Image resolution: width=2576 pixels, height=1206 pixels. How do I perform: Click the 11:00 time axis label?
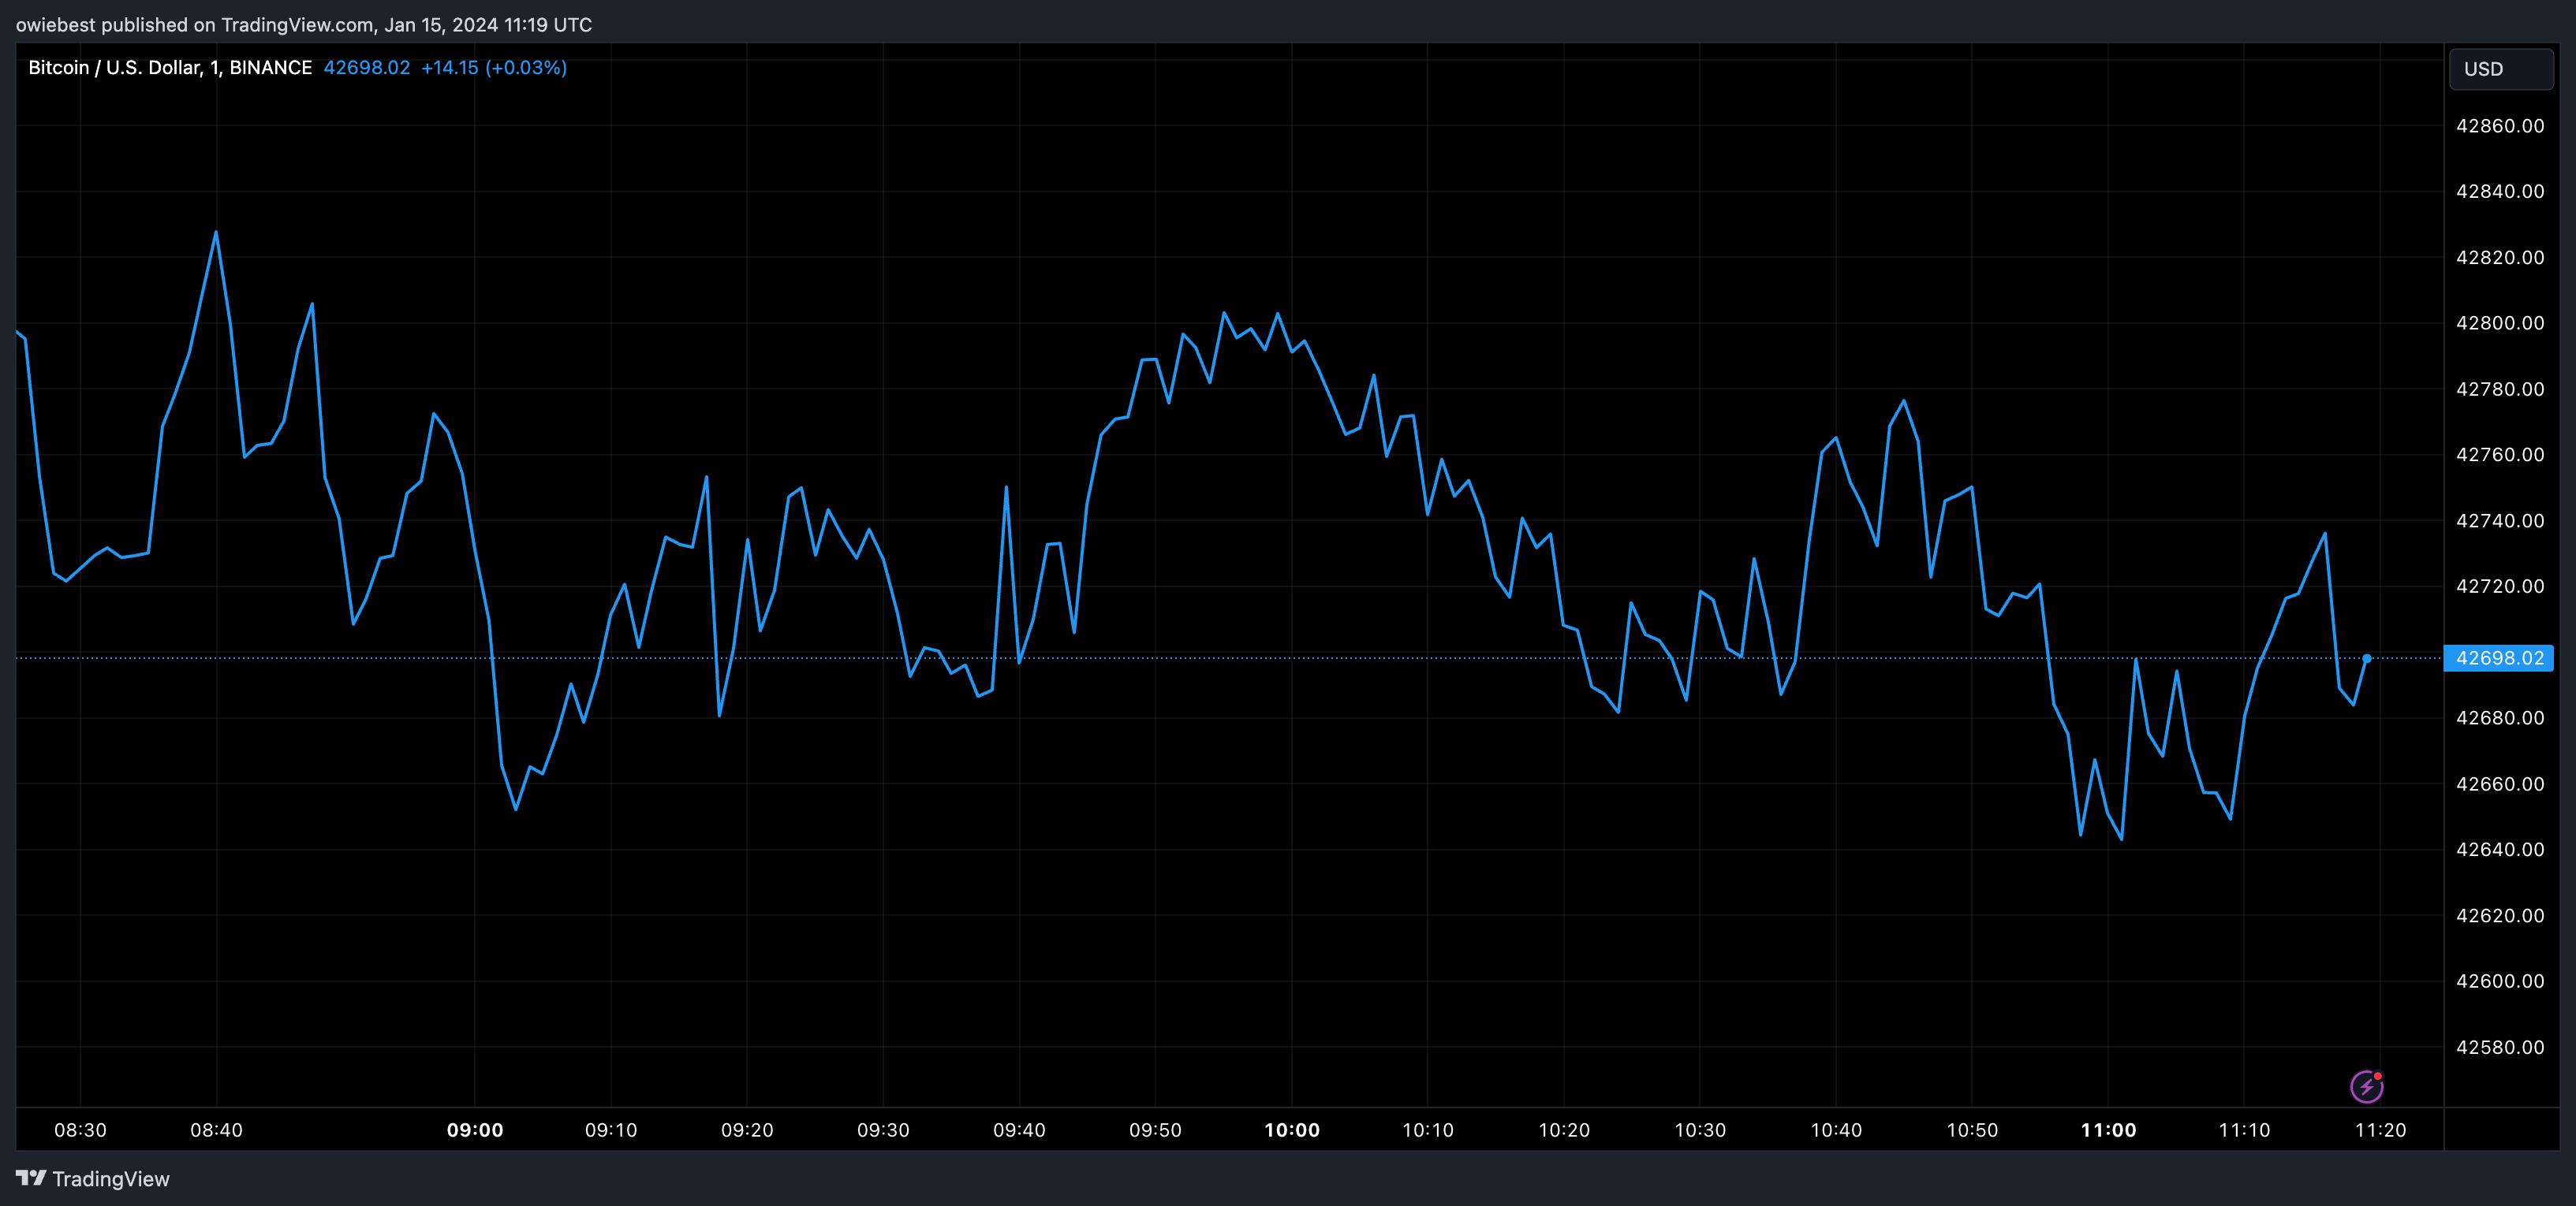pyautogui.click(x=2108, y=1130)
